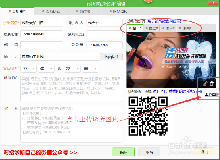Screen dimensions: 220x160
Task: Select slideshow tab 图二
Action: point(152,29)
